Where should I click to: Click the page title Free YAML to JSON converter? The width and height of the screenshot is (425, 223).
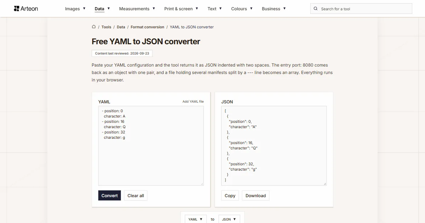tap(146, 41)
